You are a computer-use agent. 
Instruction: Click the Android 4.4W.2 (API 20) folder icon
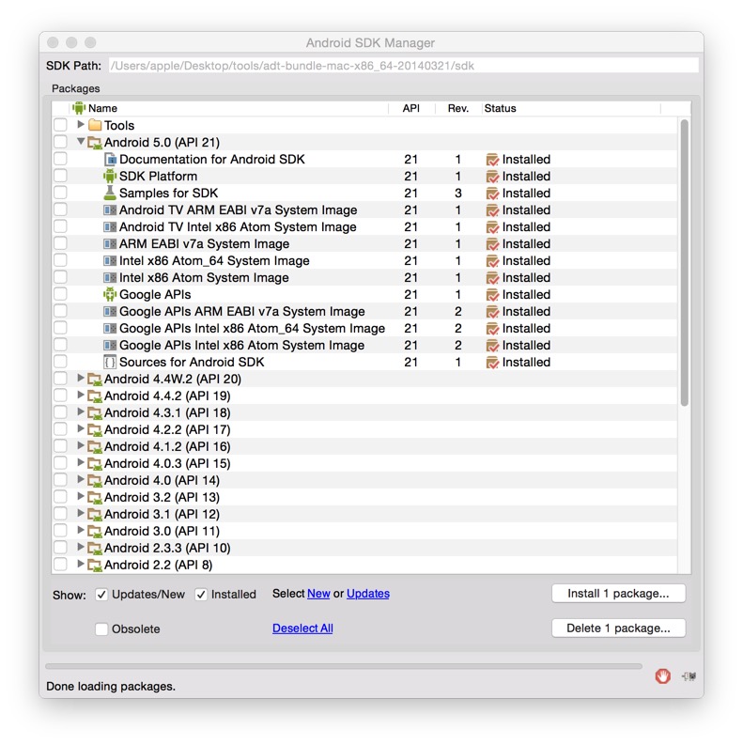(x=95, y=379)
